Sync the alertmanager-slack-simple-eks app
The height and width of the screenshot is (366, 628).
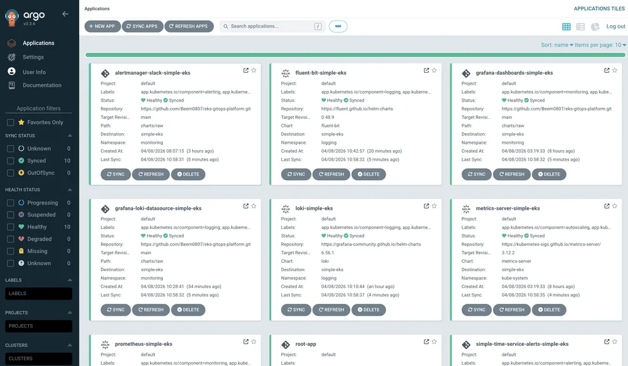pyautogui.click(x=116, y=174)
